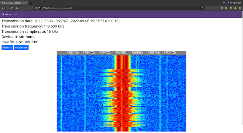
Task: Click the Raw file size 309.2 kB text
Action: click(20, 42)
